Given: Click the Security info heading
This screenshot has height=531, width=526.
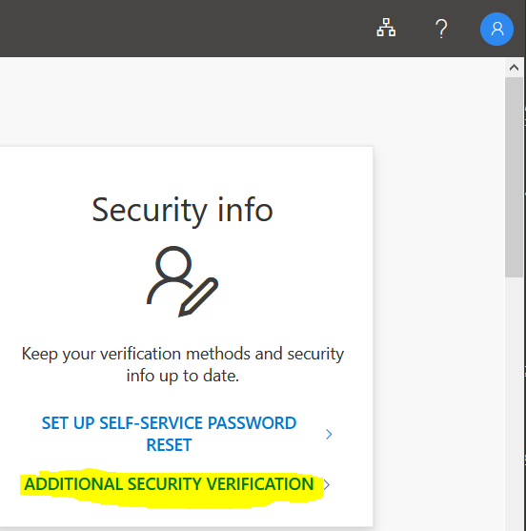Looking at the screenshot, I should click(x=182, y=211).
